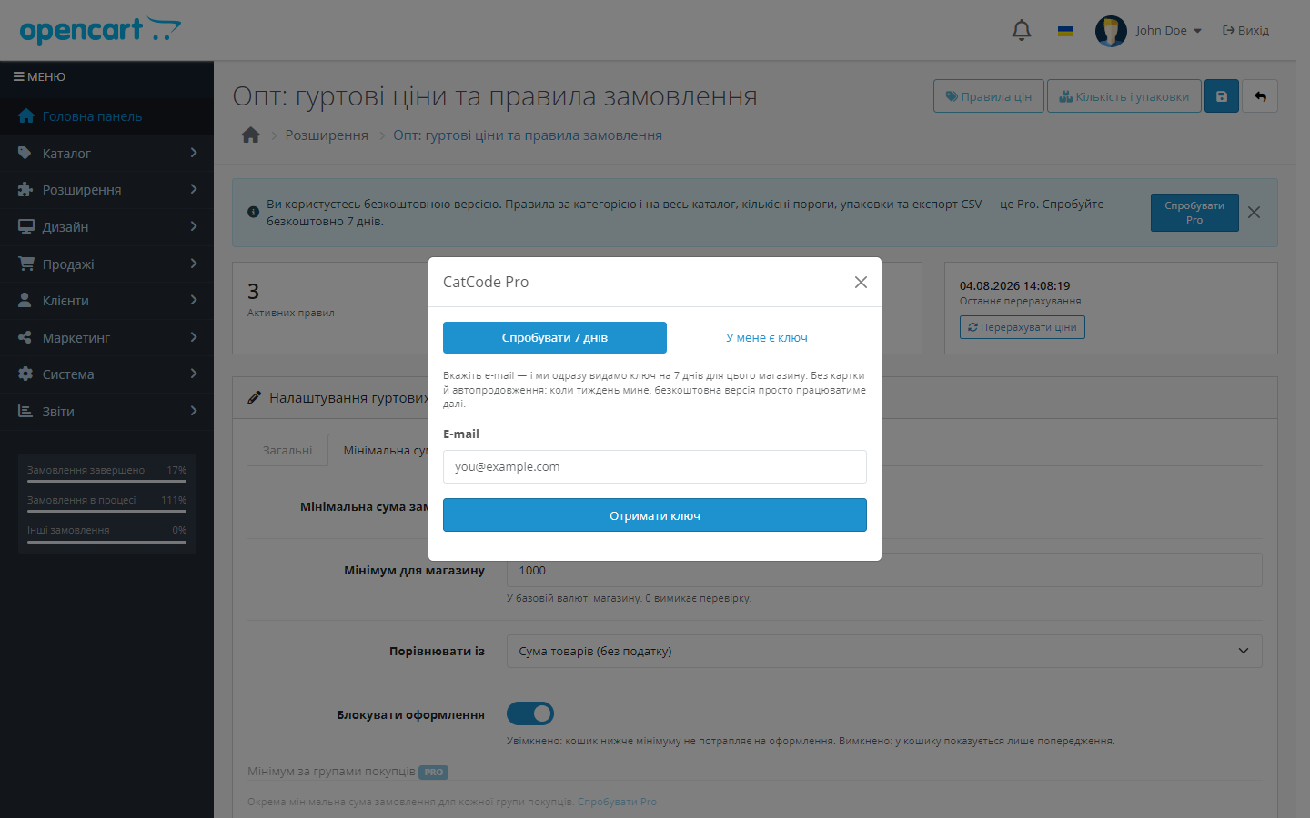The image size is (1310, 818).
Task: Click the pencil icon by Налаштування
Action: [x=255, y=398]
